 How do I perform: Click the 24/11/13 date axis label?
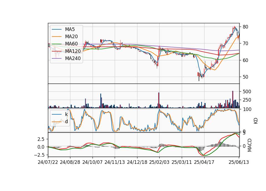115,162
